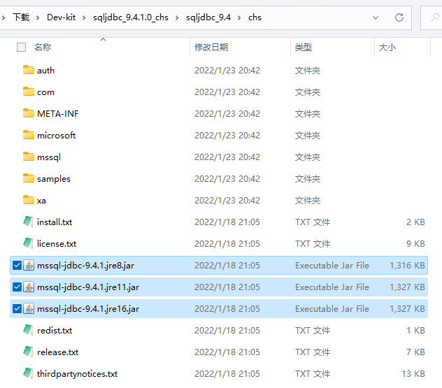
Task: Uncheck the mssql-jdbc-9.4.1.jre11.jar checkbox
Action: click(x=17, y=287)
